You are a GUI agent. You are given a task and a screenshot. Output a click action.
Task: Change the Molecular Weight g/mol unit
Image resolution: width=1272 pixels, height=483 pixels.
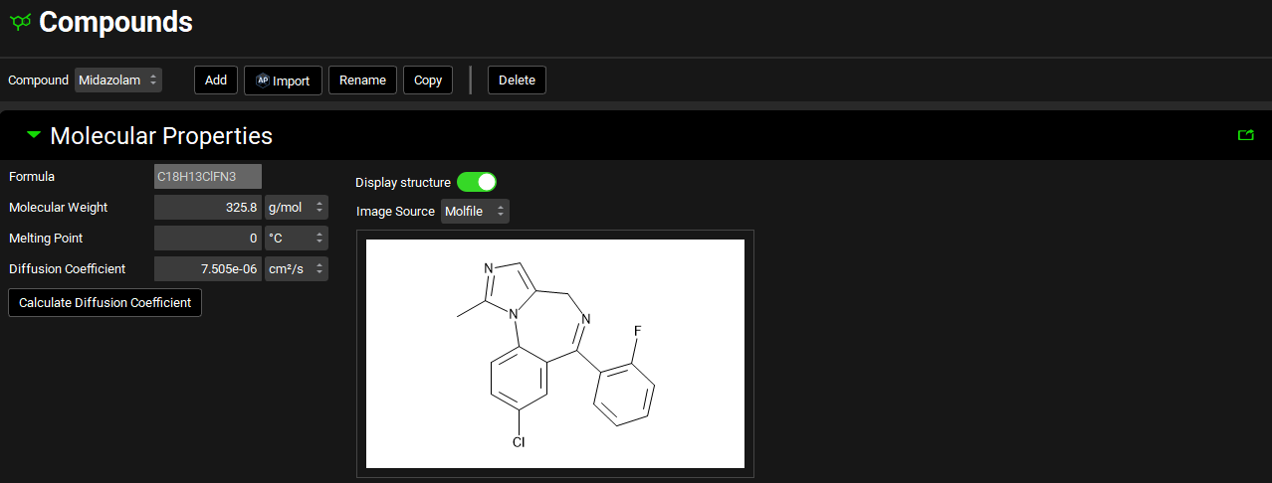click(296, 208)
